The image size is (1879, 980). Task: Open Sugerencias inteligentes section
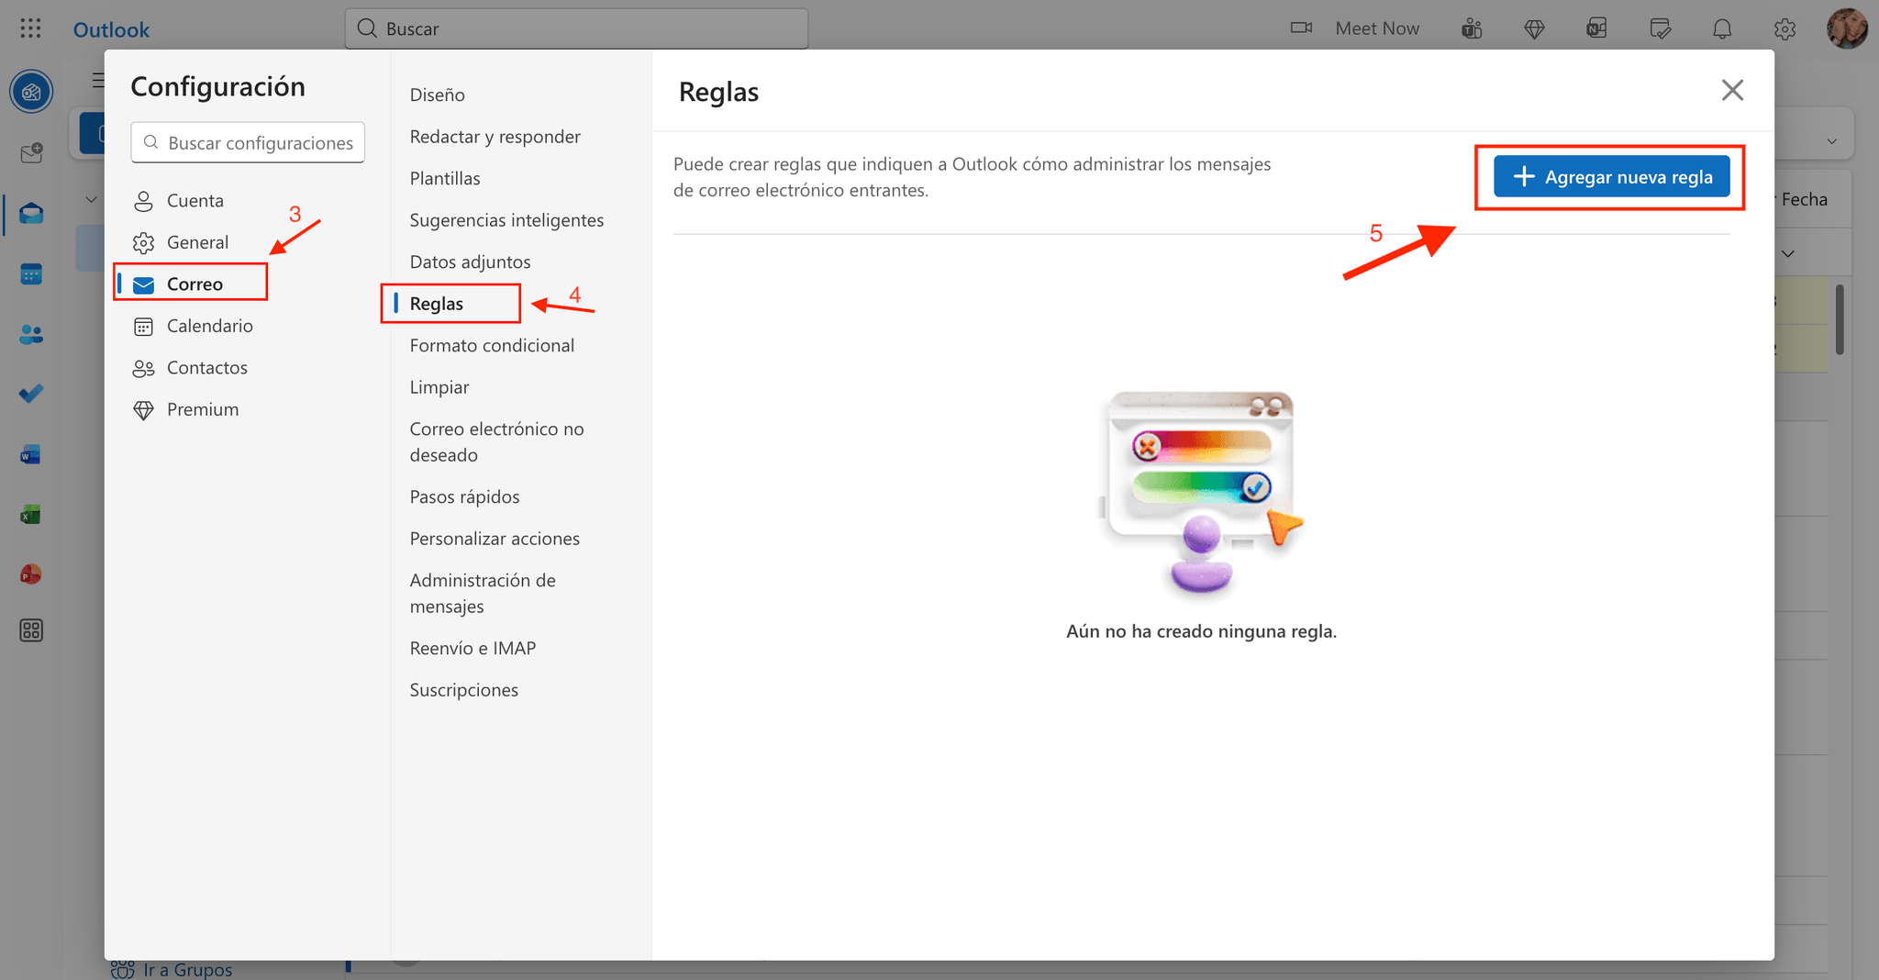coord(506,220)
